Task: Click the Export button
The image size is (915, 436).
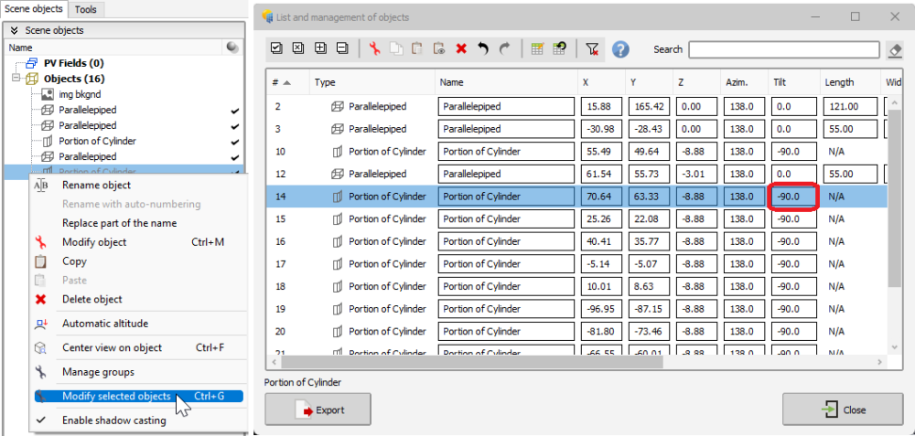Action: tap(318, 409)
